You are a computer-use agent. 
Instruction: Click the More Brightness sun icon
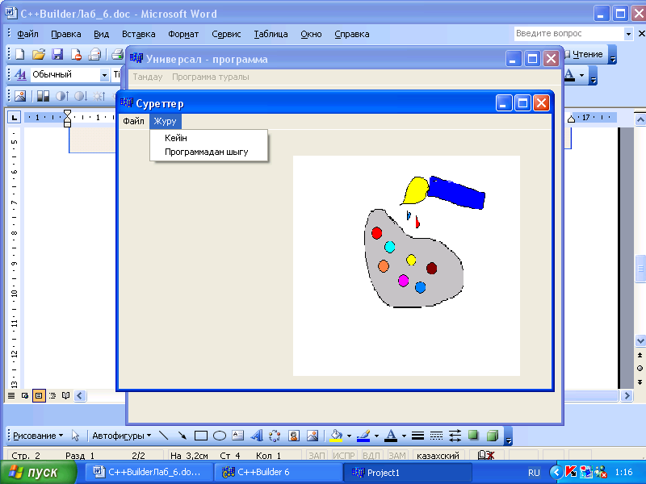pos(99,96)
